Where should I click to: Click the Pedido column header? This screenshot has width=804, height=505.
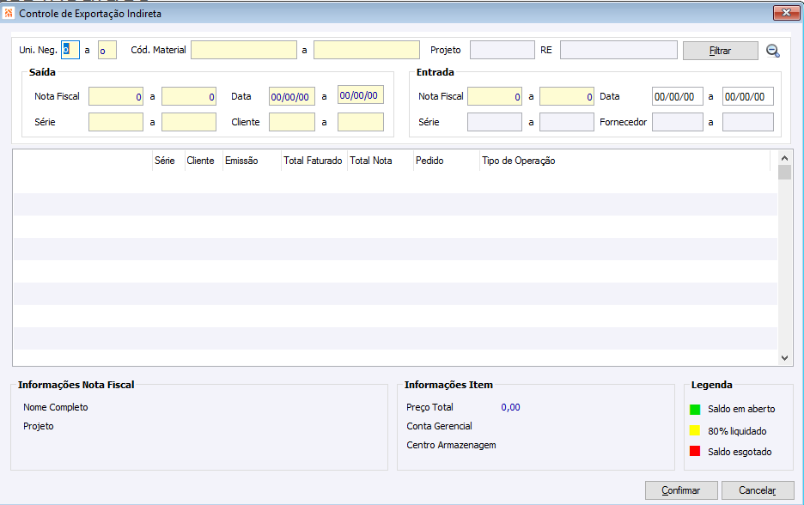tap(446, 161)
